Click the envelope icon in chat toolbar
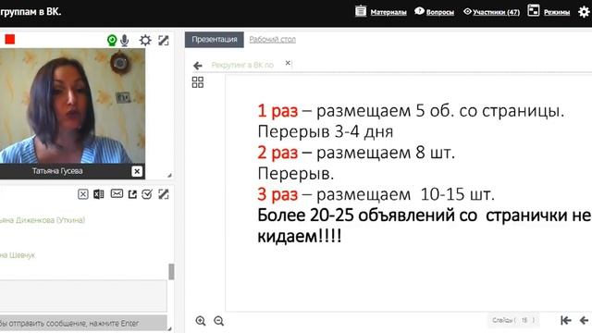Screen dimensions: 592x333 pos(117,193)
